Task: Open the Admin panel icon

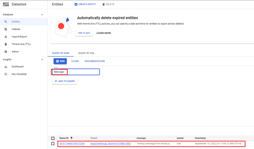Action: coord(6,51)
